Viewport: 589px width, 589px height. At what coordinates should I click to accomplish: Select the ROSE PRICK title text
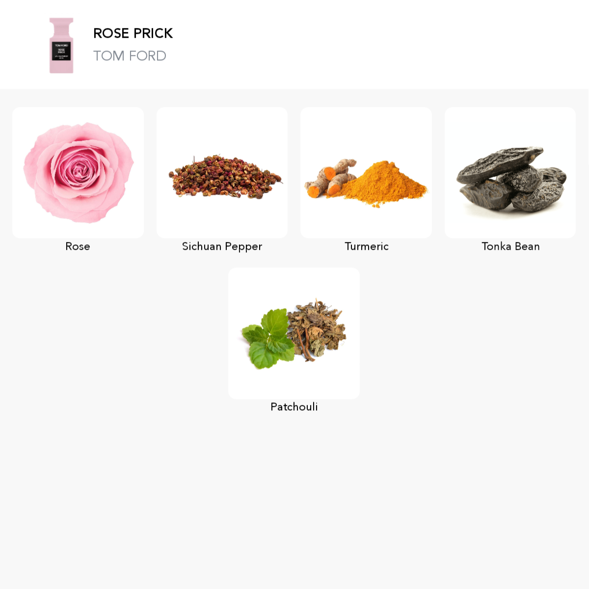133,33
